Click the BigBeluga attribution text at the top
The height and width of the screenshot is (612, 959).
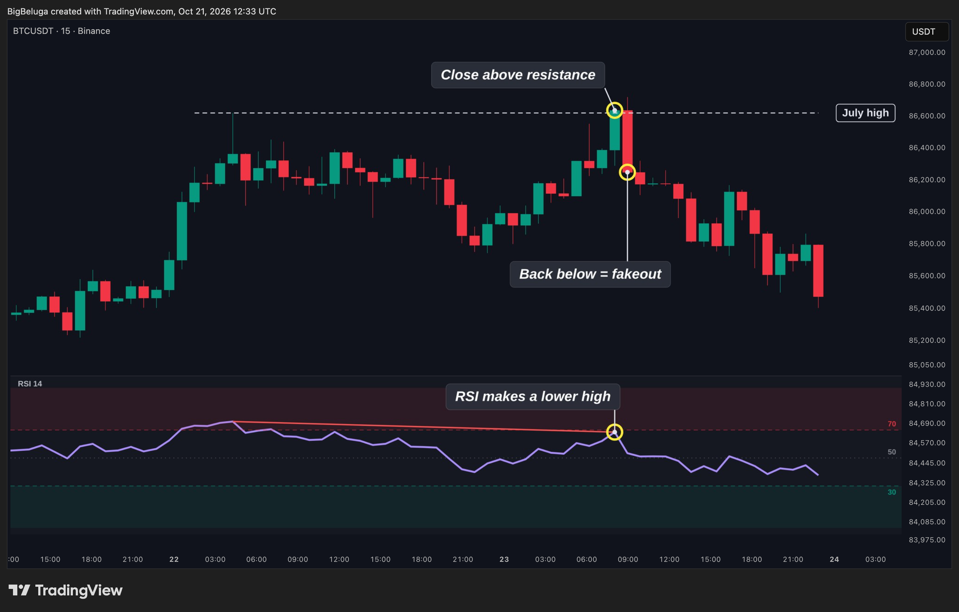(142, 11)
